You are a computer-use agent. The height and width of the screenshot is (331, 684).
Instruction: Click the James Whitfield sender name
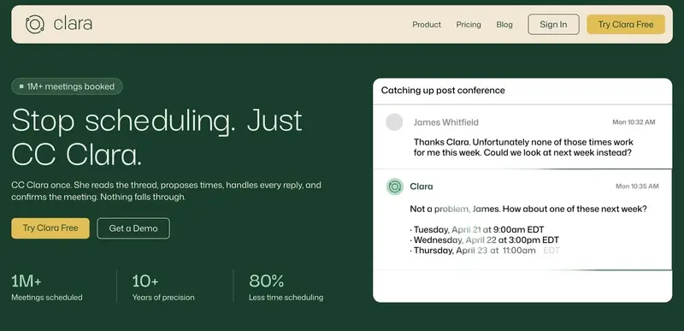click(445, 122)
